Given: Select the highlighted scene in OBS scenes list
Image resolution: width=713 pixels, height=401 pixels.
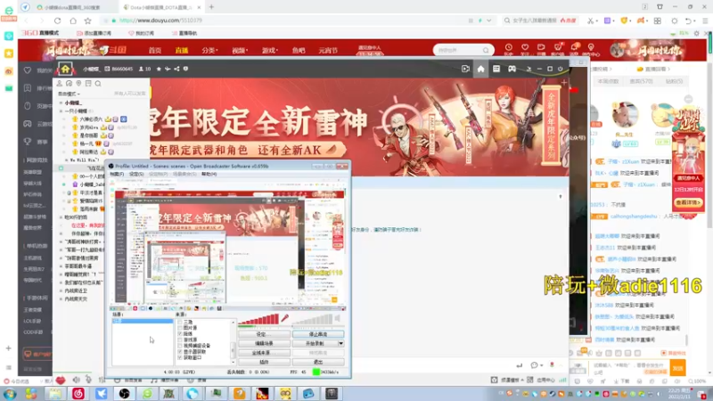Looking at the screenshot, I should click(143, 321).
